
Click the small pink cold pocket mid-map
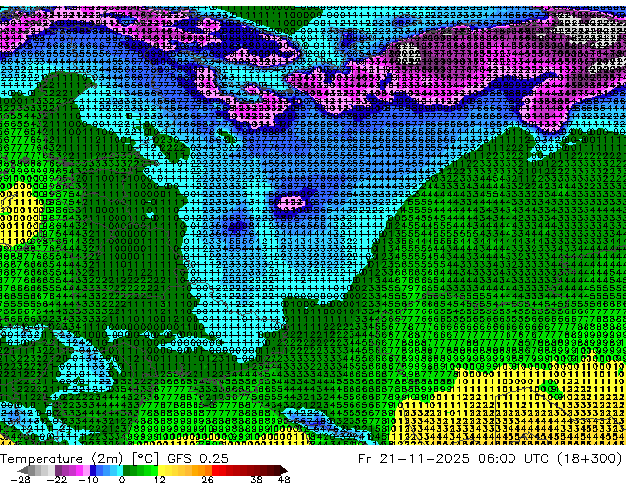pyautogui.click(x=290, y=203)
